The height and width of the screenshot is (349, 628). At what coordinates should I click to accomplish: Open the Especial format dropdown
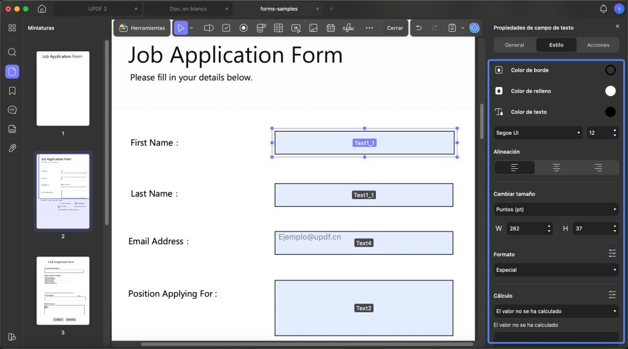(556, 270)
